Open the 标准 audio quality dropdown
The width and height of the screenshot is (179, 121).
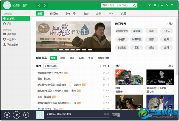[116, 115]
